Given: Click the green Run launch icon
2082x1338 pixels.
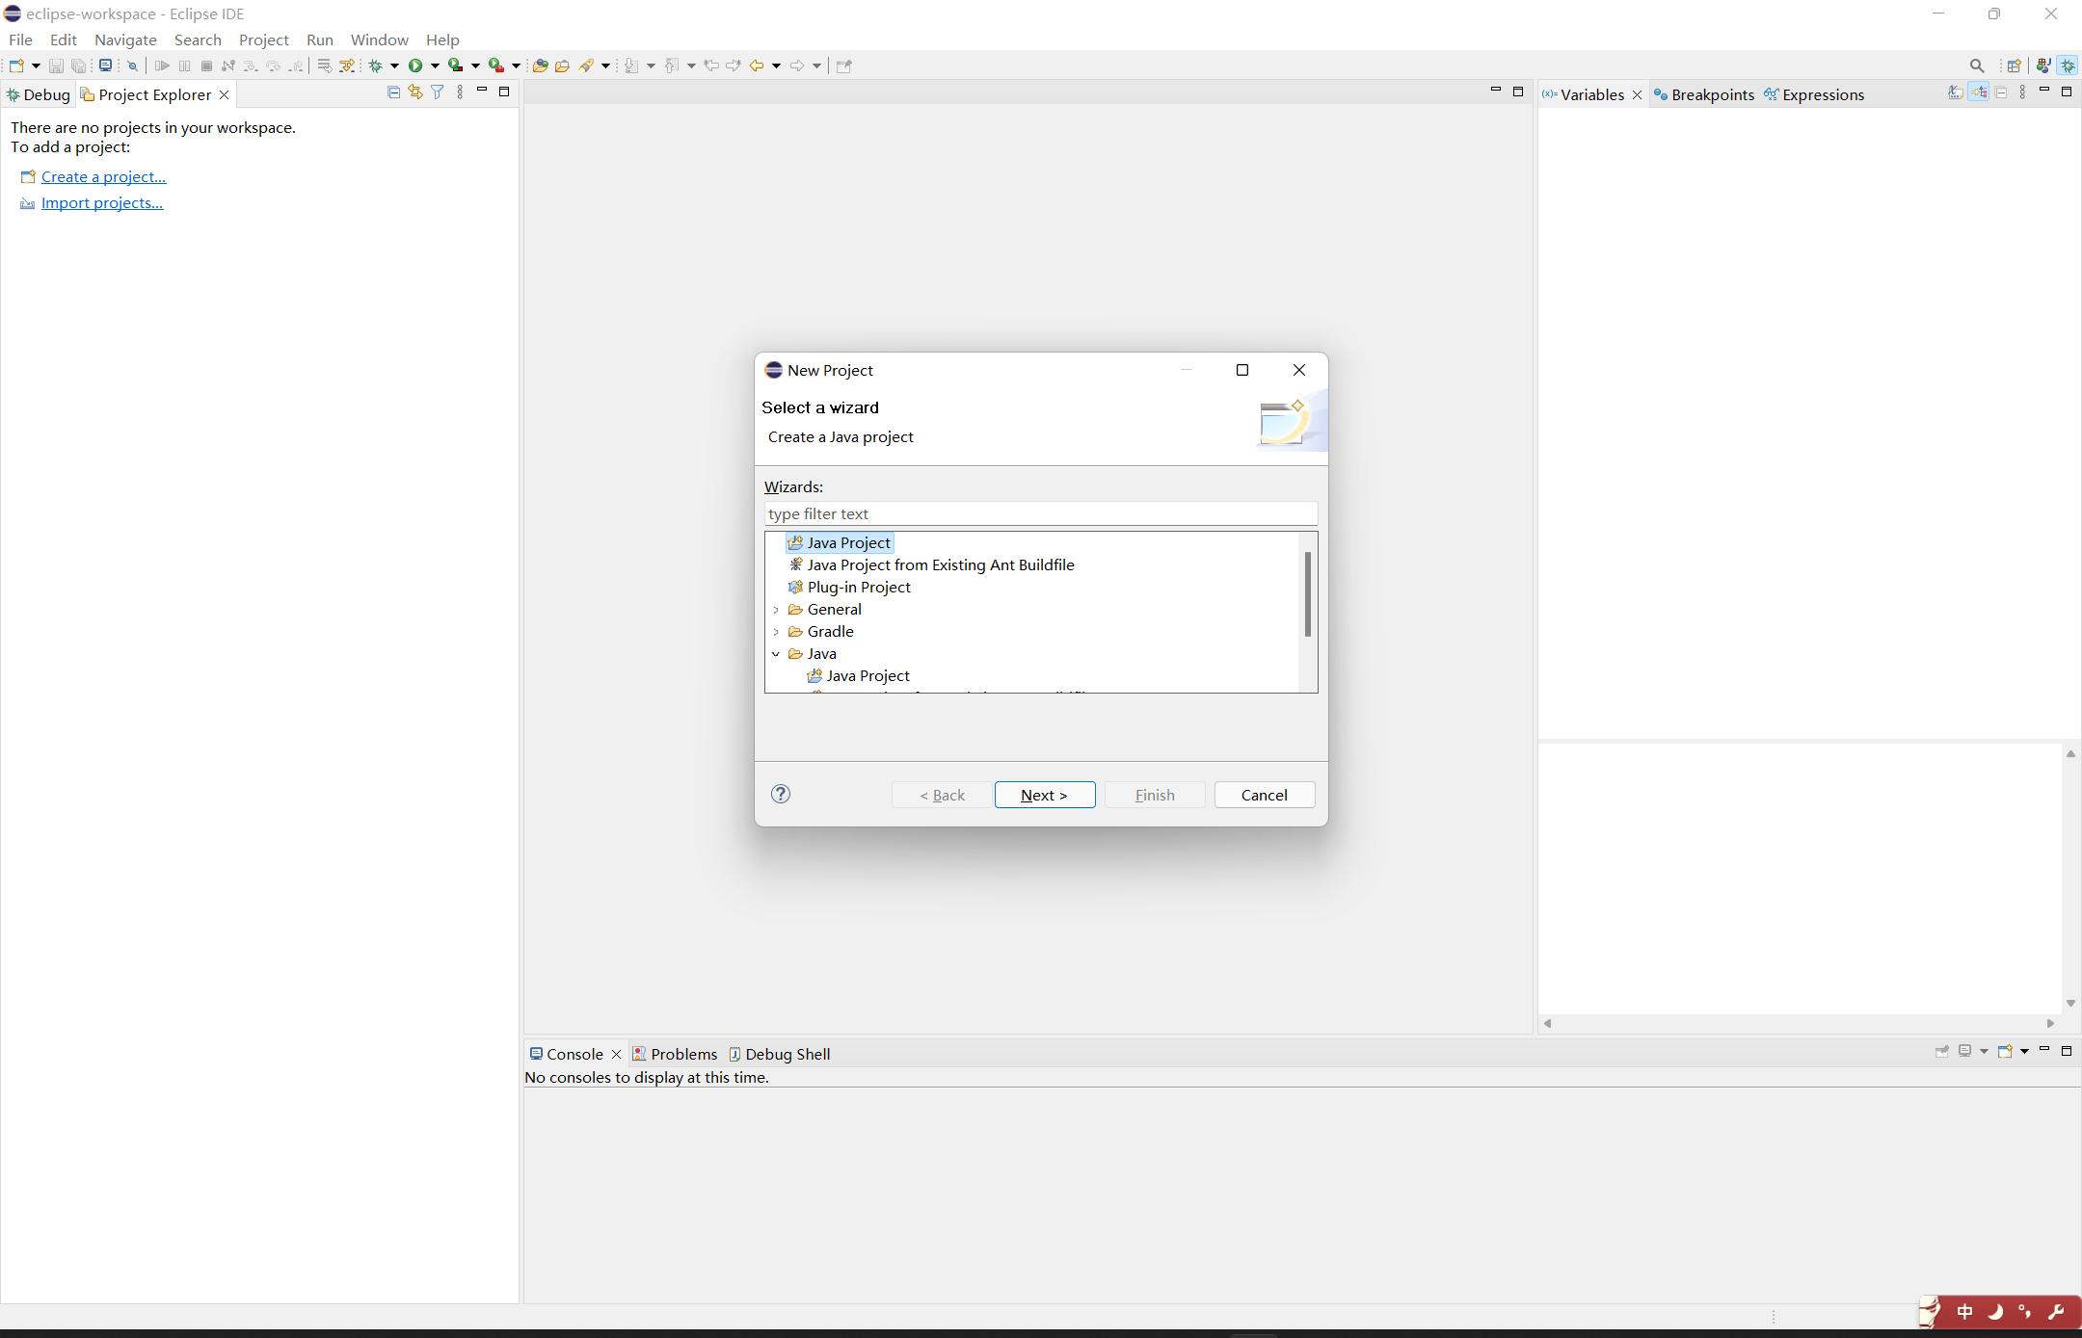Looking at the screenshot, I should click(x=415, y=66).
